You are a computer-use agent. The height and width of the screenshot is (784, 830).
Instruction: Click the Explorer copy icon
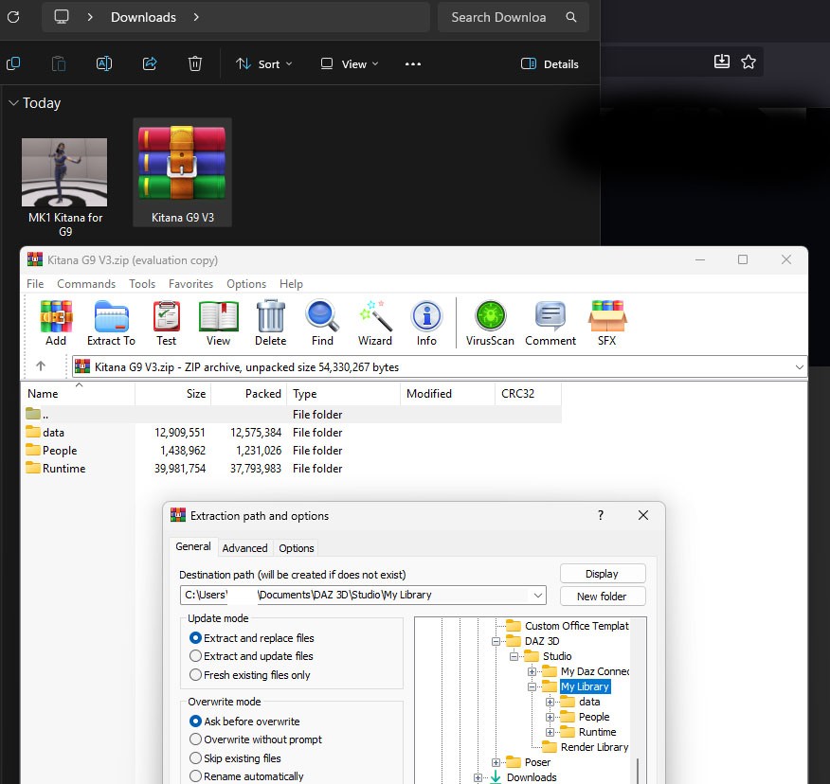[x=13, y=63]
